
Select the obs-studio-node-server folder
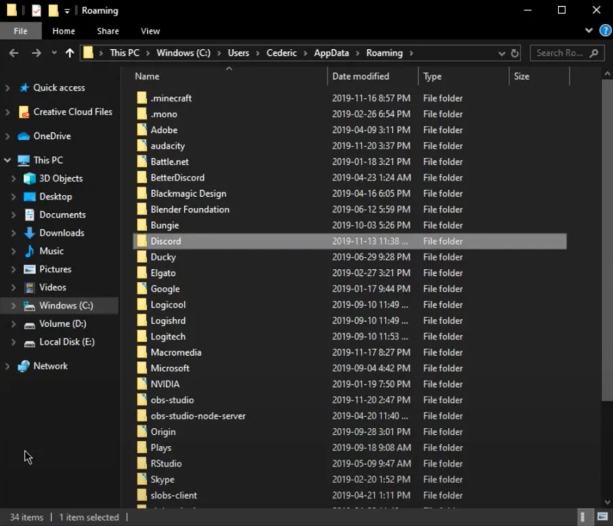[x=349, y=416]
